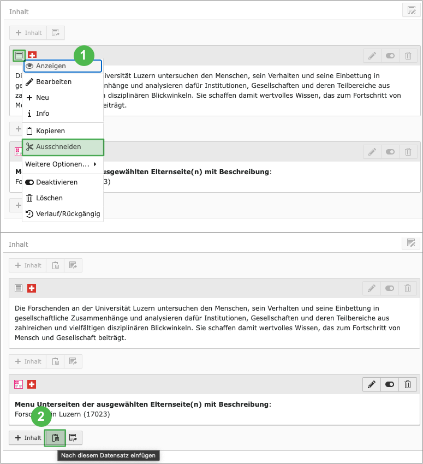
Task: Click + Inhalt above the lower panel's text element
Action: tap(28, 265)
